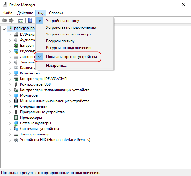191x176 pixels.
Task: Click the Аудиовходы speaker icon
Action: pos(16,40)
